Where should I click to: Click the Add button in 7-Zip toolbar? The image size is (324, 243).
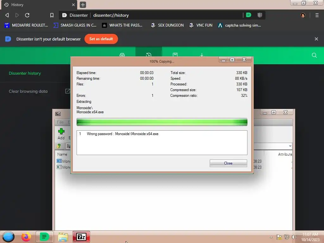click(61, 134)
